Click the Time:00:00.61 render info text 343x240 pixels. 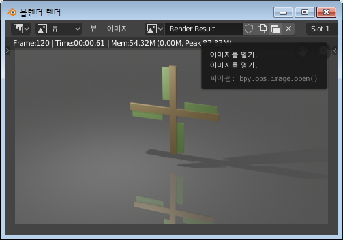tap(80, 43)
